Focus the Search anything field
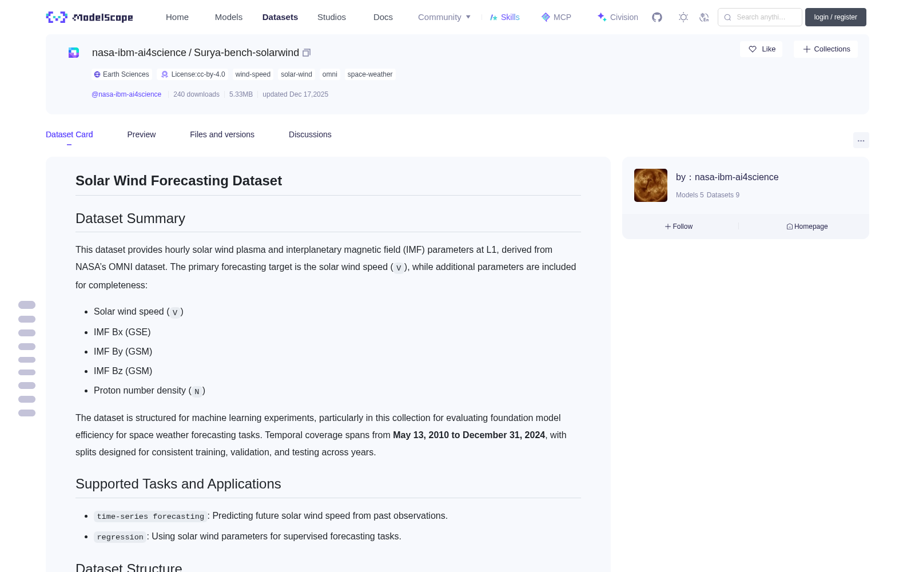Viewport: 915px width, 572px height. pyautogui.click(x=760, y=17)
